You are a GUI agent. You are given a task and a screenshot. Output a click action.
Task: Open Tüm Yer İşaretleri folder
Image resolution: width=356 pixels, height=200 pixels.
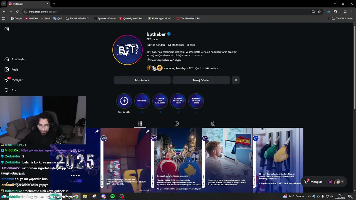(x=342, y=18)
